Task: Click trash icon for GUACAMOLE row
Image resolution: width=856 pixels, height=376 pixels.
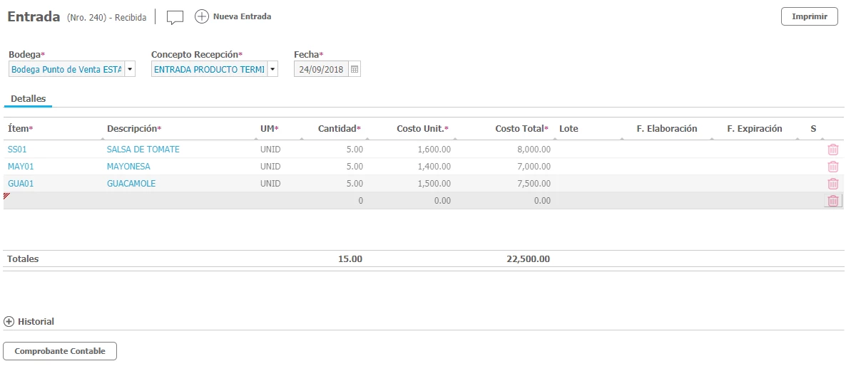Action: (832, 184)
